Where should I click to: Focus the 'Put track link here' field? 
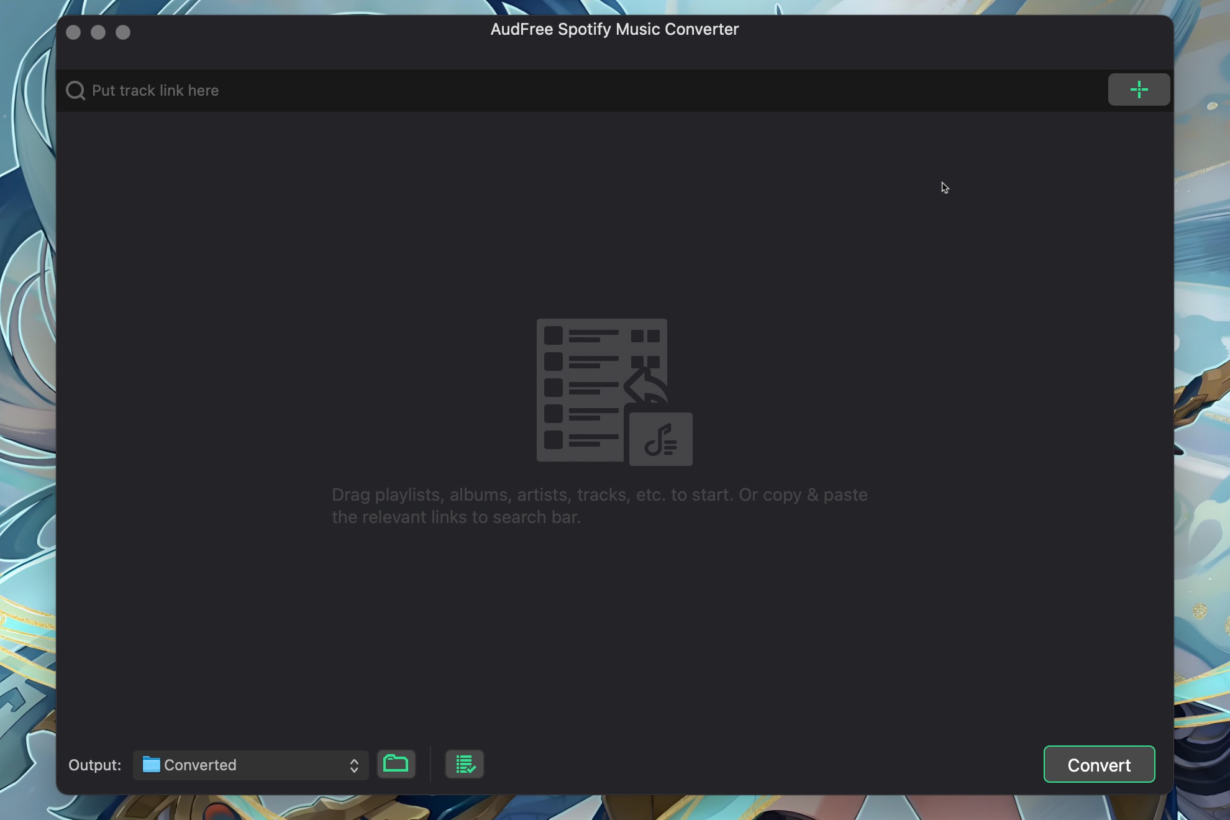(584, 91)
